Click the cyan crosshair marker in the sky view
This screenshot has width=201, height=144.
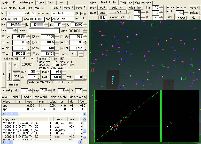tap(181, 79)
